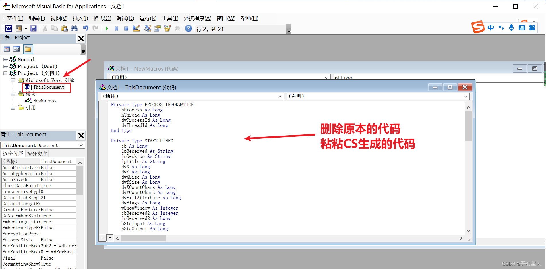Image resolution: width=546 pixels, height=269 pixels.
Task: Open the Project Explorer toolbar icon
Action: point(148,28)
